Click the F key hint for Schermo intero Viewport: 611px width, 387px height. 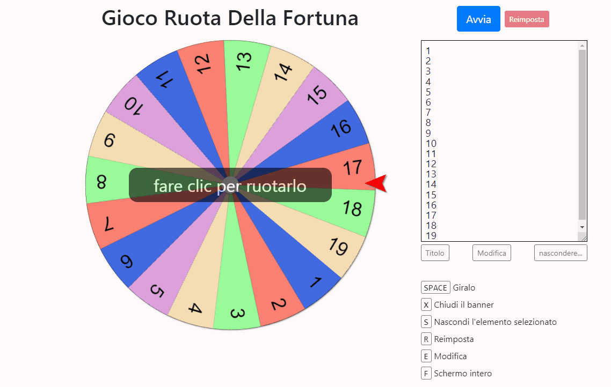pos(426,373)
